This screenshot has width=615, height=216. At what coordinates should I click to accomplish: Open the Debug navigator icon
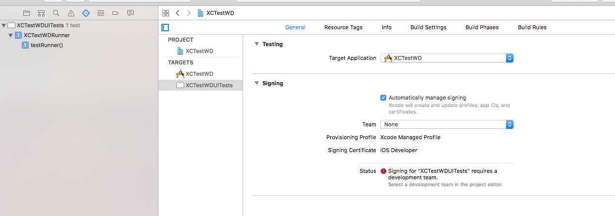[x=101, y=13]
